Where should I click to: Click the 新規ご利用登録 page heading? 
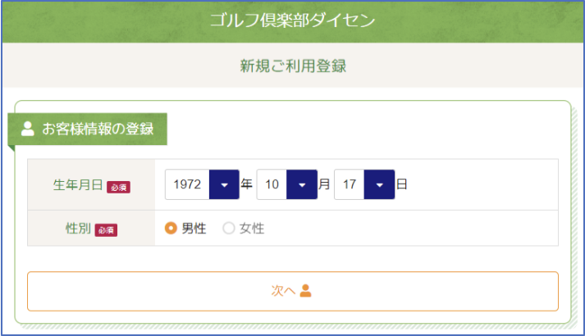tap(292, 66)
